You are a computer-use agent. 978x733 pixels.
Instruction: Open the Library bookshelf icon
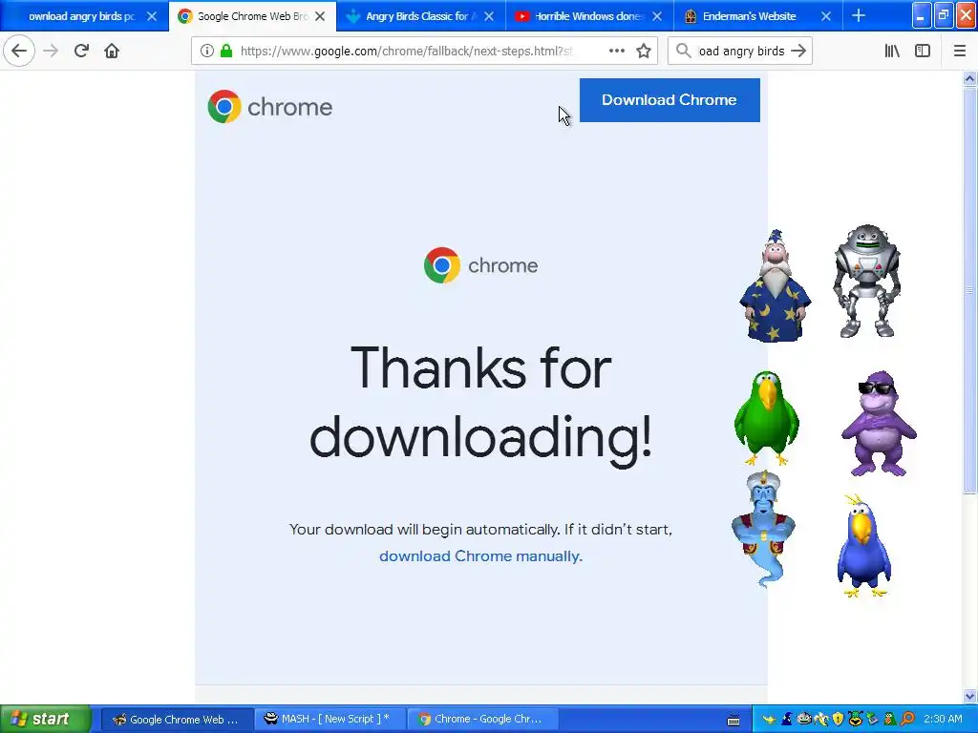[892, 51]
